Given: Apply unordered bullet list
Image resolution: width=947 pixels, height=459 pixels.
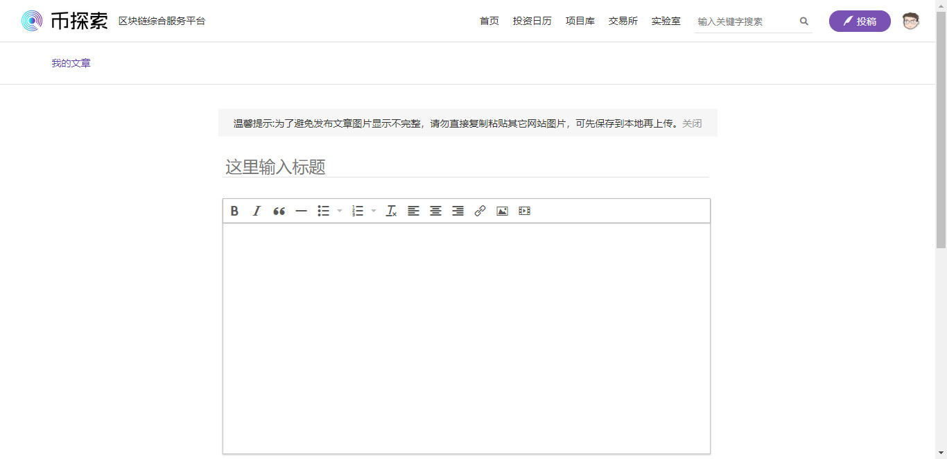Looking at the screenshot, I should [323, 211].
